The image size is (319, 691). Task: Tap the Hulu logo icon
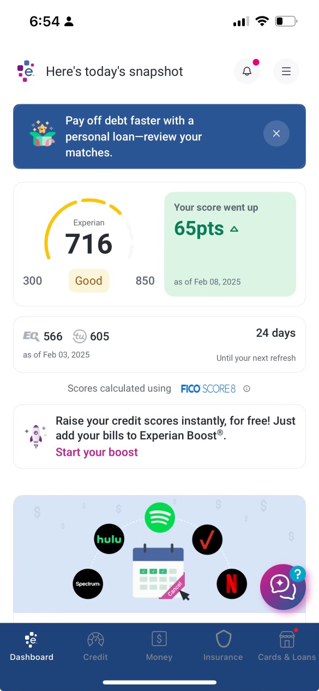coord(109,539)
